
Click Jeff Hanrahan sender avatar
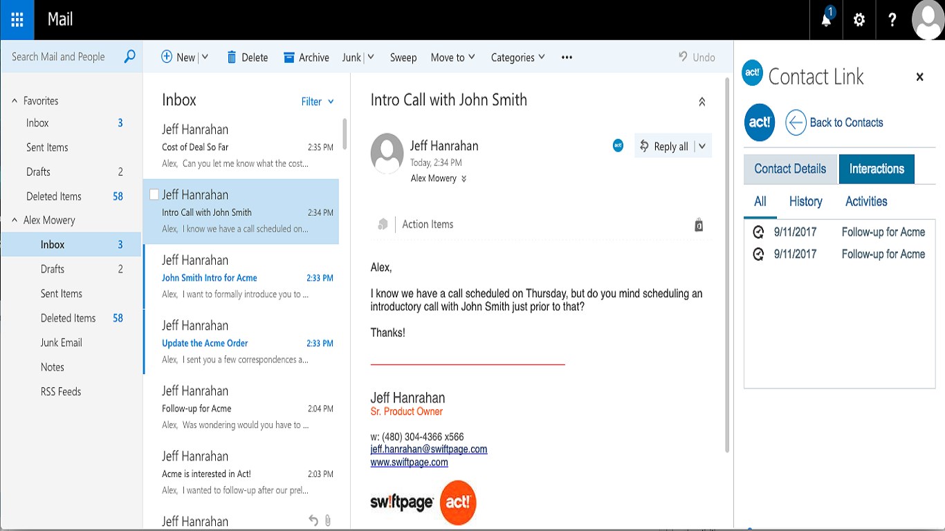pyautogui.click(x=387, y=153)
